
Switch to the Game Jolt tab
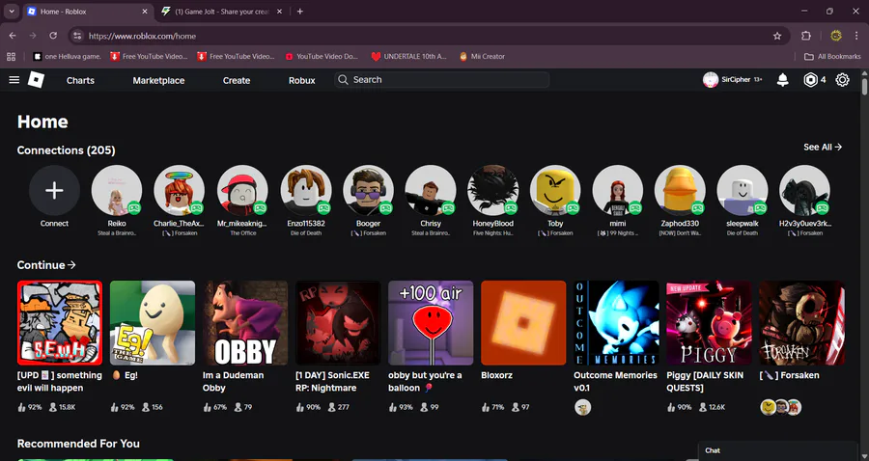point(222,11)
